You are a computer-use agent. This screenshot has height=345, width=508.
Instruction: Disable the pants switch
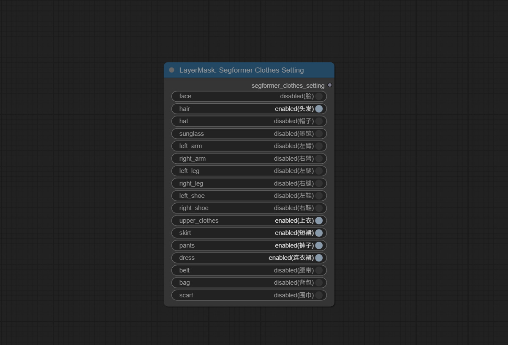(x=319, y=245)
